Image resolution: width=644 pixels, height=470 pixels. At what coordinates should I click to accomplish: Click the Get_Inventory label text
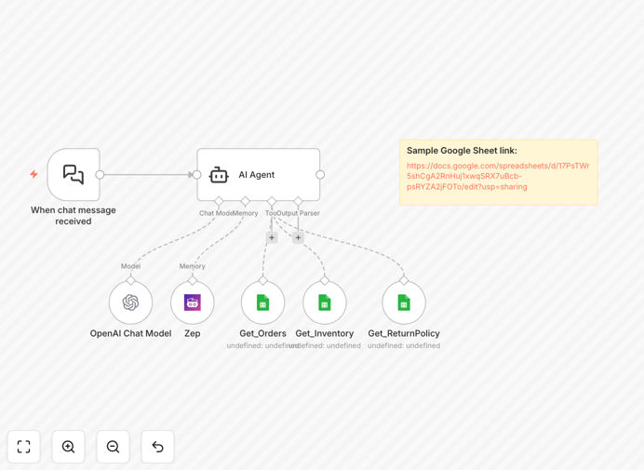pos(325,333)
